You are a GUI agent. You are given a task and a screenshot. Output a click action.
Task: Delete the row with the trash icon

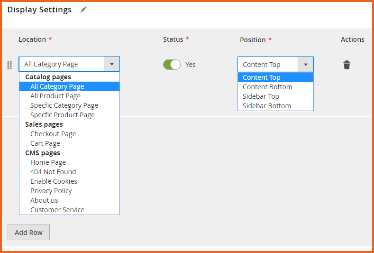pos(347,65)
